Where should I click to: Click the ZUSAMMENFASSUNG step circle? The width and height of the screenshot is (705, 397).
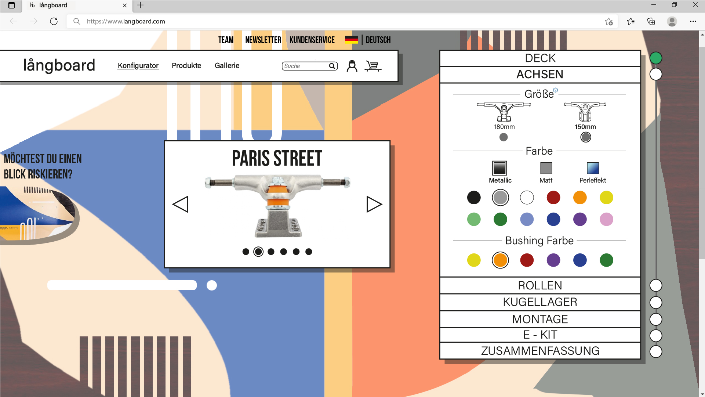click(656, 351)
